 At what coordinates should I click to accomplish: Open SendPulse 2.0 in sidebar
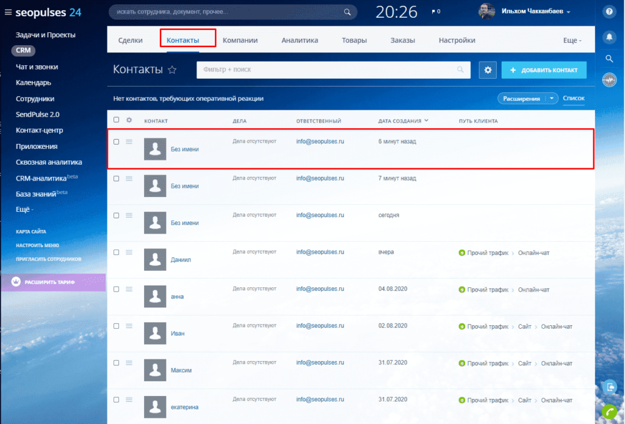(x=37, y=114)
